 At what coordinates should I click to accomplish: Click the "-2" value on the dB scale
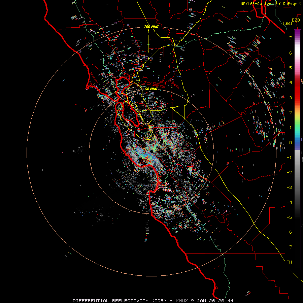coord(289,173)
